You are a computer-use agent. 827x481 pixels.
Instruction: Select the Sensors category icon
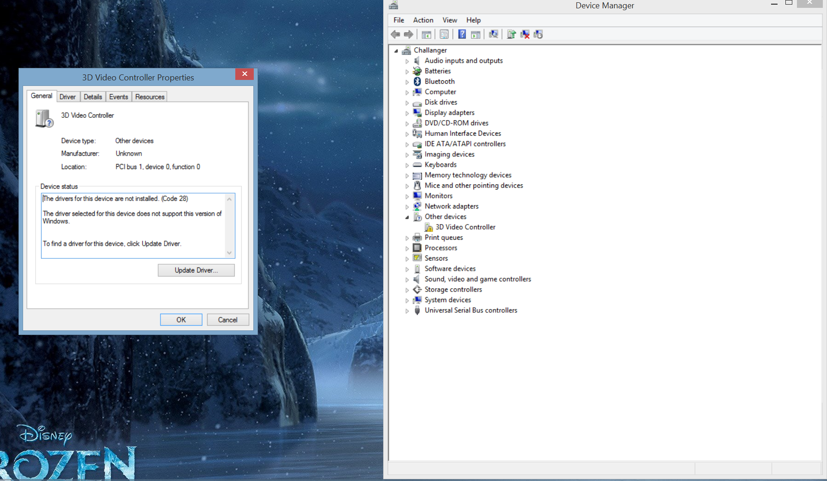(417, 258)
